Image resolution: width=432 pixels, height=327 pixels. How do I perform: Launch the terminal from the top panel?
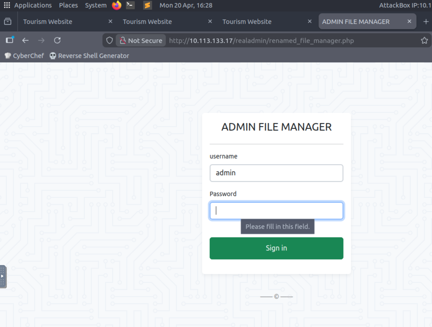(130, 5)
